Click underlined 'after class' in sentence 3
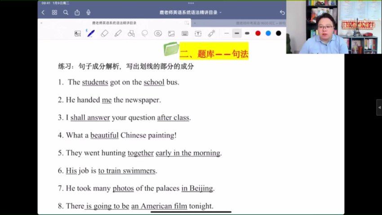 tap(173, 117)
